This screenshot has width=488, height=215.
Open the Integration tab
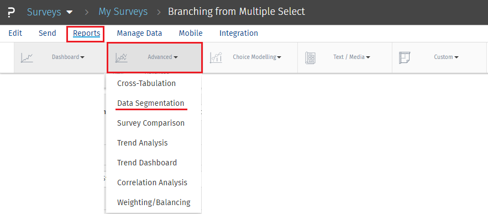[239, 33]
